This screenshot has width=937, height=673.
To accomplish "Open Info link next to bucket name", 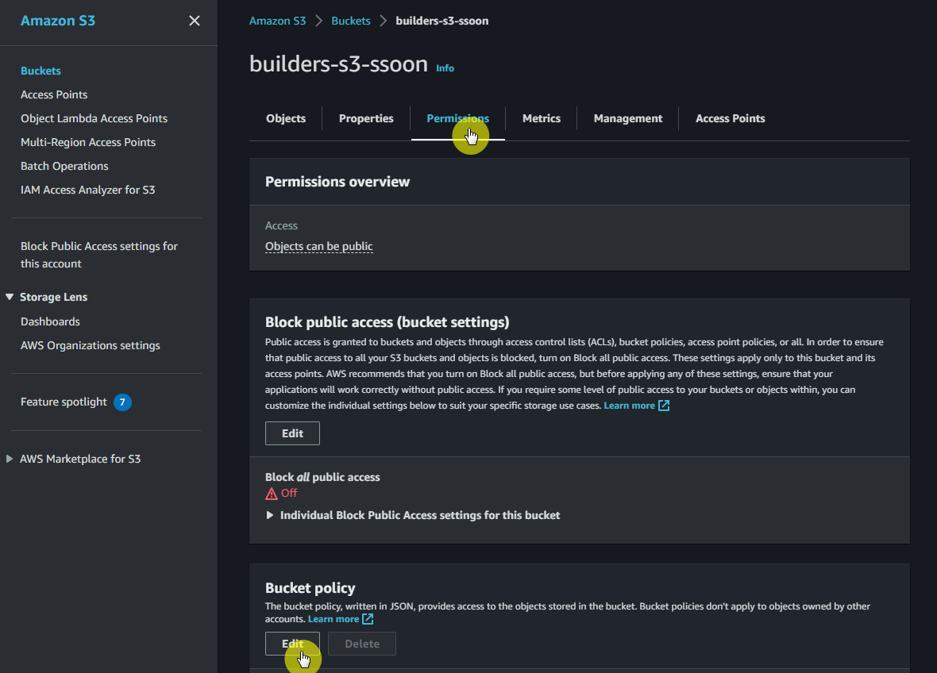I will tap(445, 68).
